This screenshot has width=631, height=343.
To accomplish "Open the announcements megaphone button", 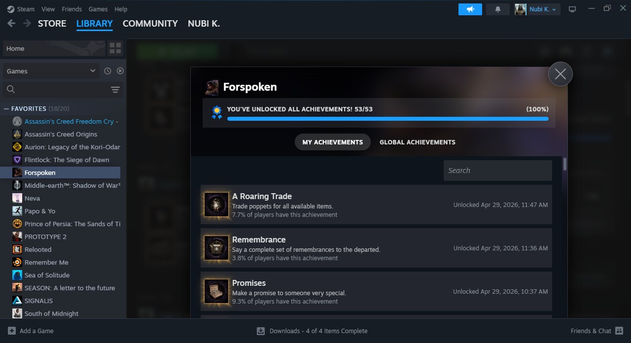I will [x=470, y=9].
